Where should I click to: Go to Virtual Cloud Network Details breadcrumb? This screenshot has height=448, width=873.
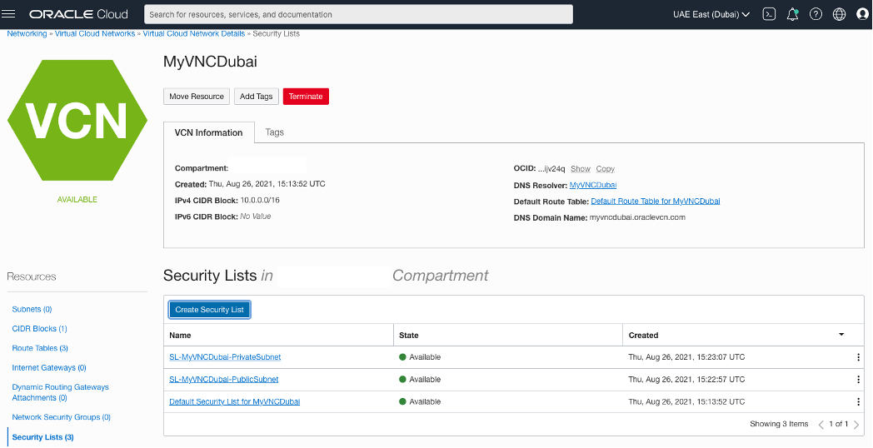tap(194, 33)
